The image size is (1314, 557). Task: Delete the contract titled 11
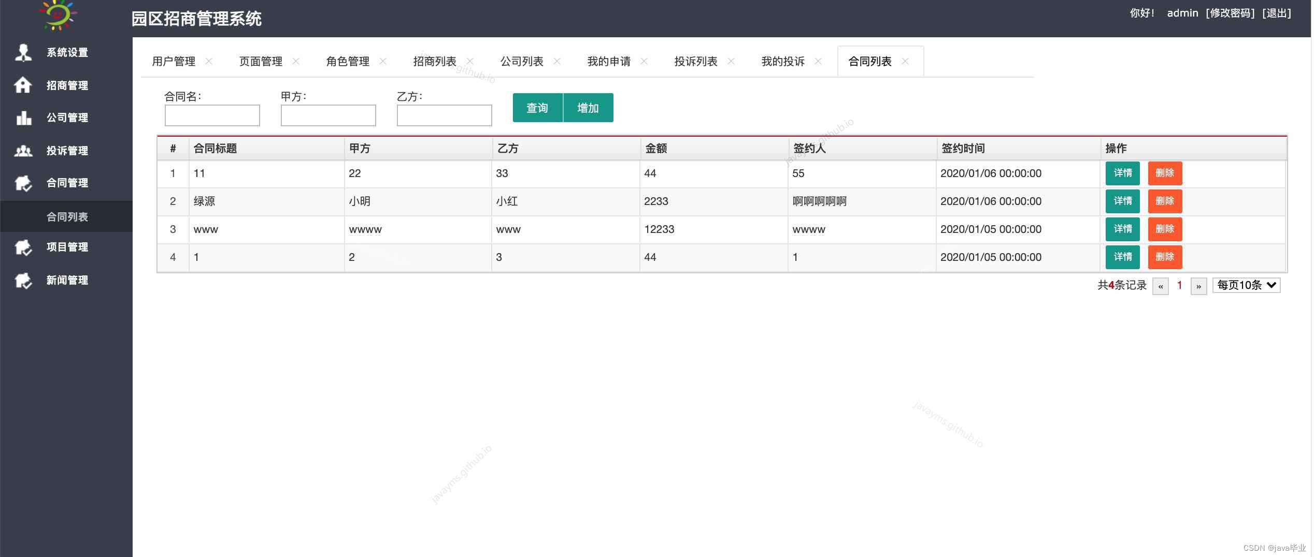click(x=1165, y=173)
